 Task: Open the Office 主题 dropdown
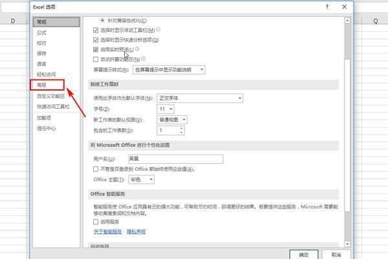click(x=141, y=179)
